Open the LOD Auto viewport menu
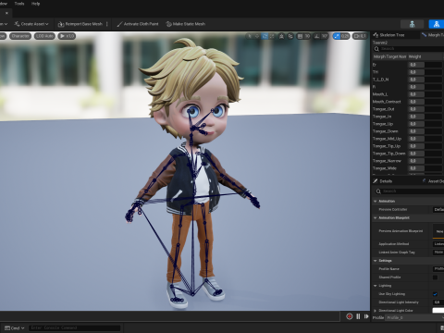Viewport: 444px width, 333px height. pos(44,36)
